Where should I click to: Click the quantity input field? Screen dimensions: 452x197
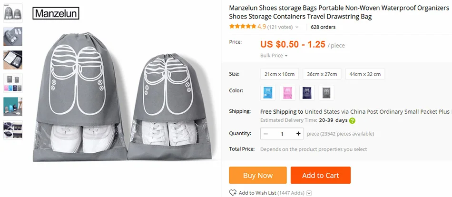pyautogui.click(x=282, y=134)
